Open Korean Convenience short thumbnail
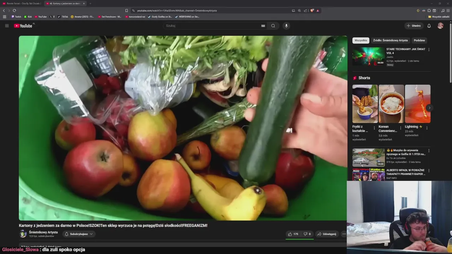 (x=391, y=104)
